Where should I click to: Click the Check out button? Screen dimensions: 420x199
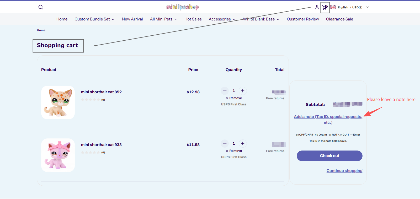329,156
